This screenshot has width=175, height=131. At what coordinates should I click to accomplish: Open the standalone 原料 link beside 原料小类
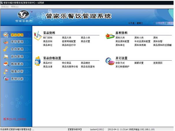pos(155,38)
